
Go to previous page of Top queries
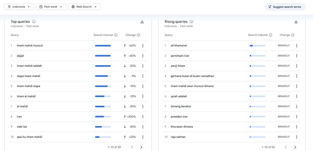(132, 147)
